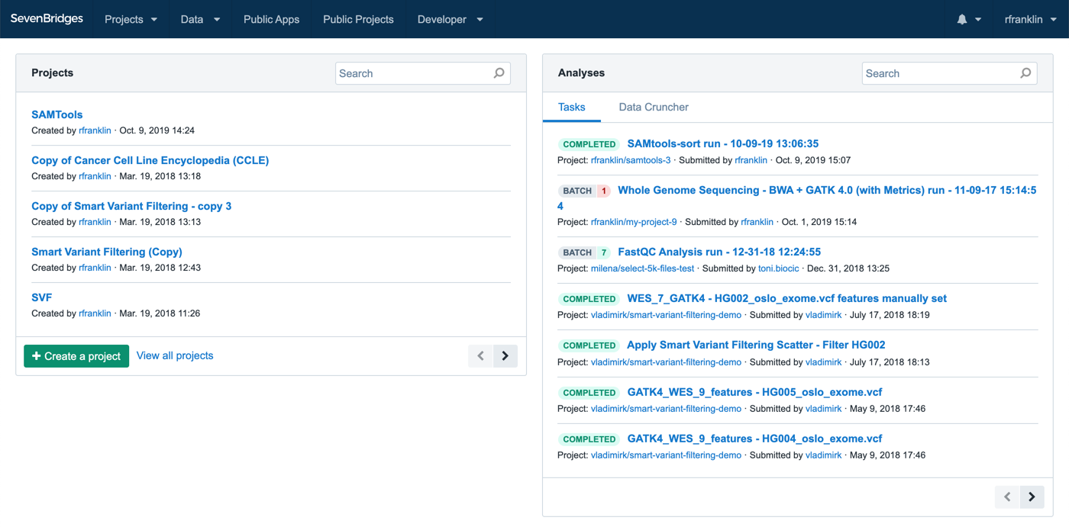Screen dimensions: 1069x527
Task: Open FastQC Analysis run task
Action: pos(719,252)
